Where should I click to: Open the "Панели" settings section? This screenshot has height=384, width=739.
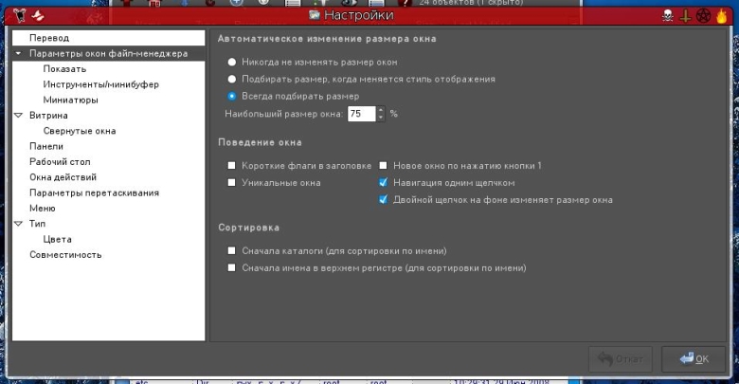(46, 146)
